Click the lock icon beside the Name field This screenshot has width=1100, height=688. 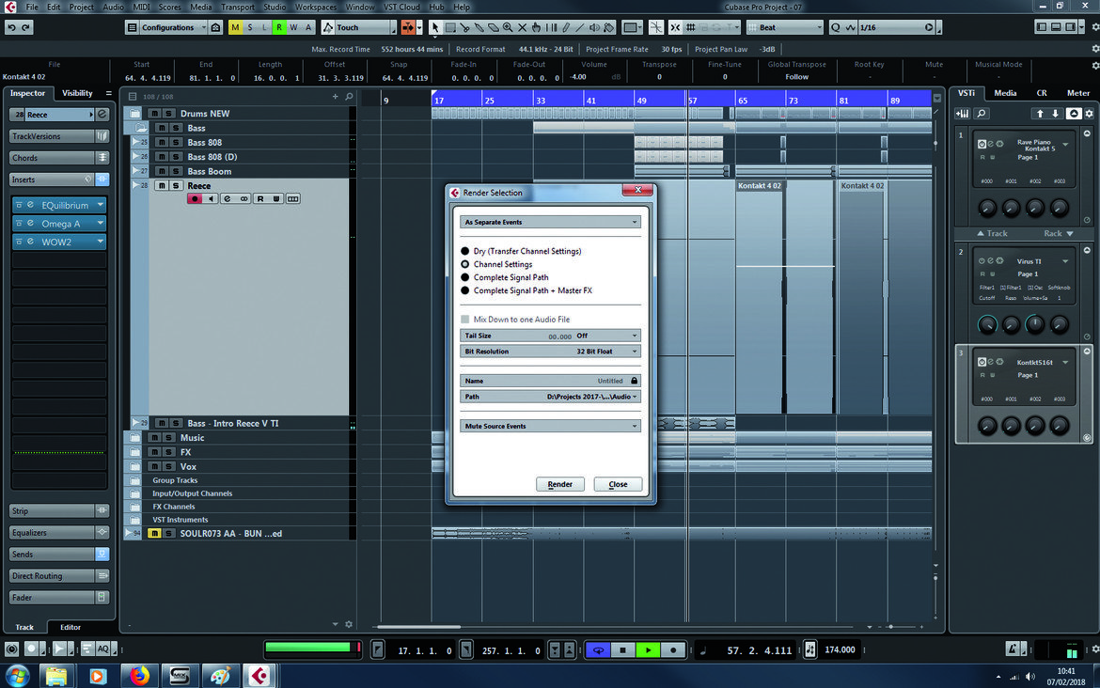pyautogui.click(x=635, y=381)
